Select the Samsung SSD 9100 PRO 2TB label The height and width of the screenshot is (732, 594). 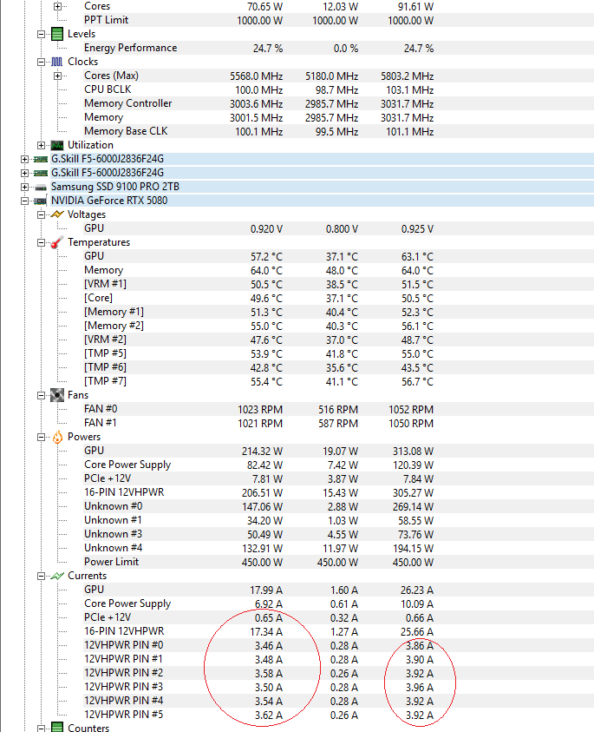click(115, 187)
